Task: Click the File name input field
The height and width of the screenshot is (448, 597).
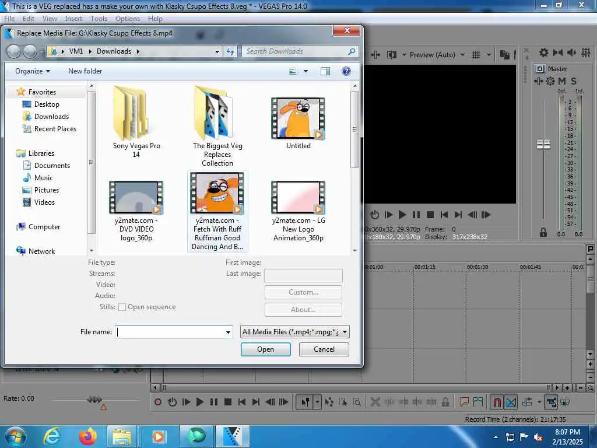Action: (x=170, y=332)
